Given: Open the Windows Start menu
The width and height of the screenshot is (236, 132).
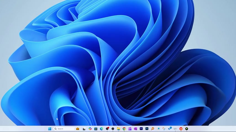Looking at the screenshot, I should [x=50, y=129].
